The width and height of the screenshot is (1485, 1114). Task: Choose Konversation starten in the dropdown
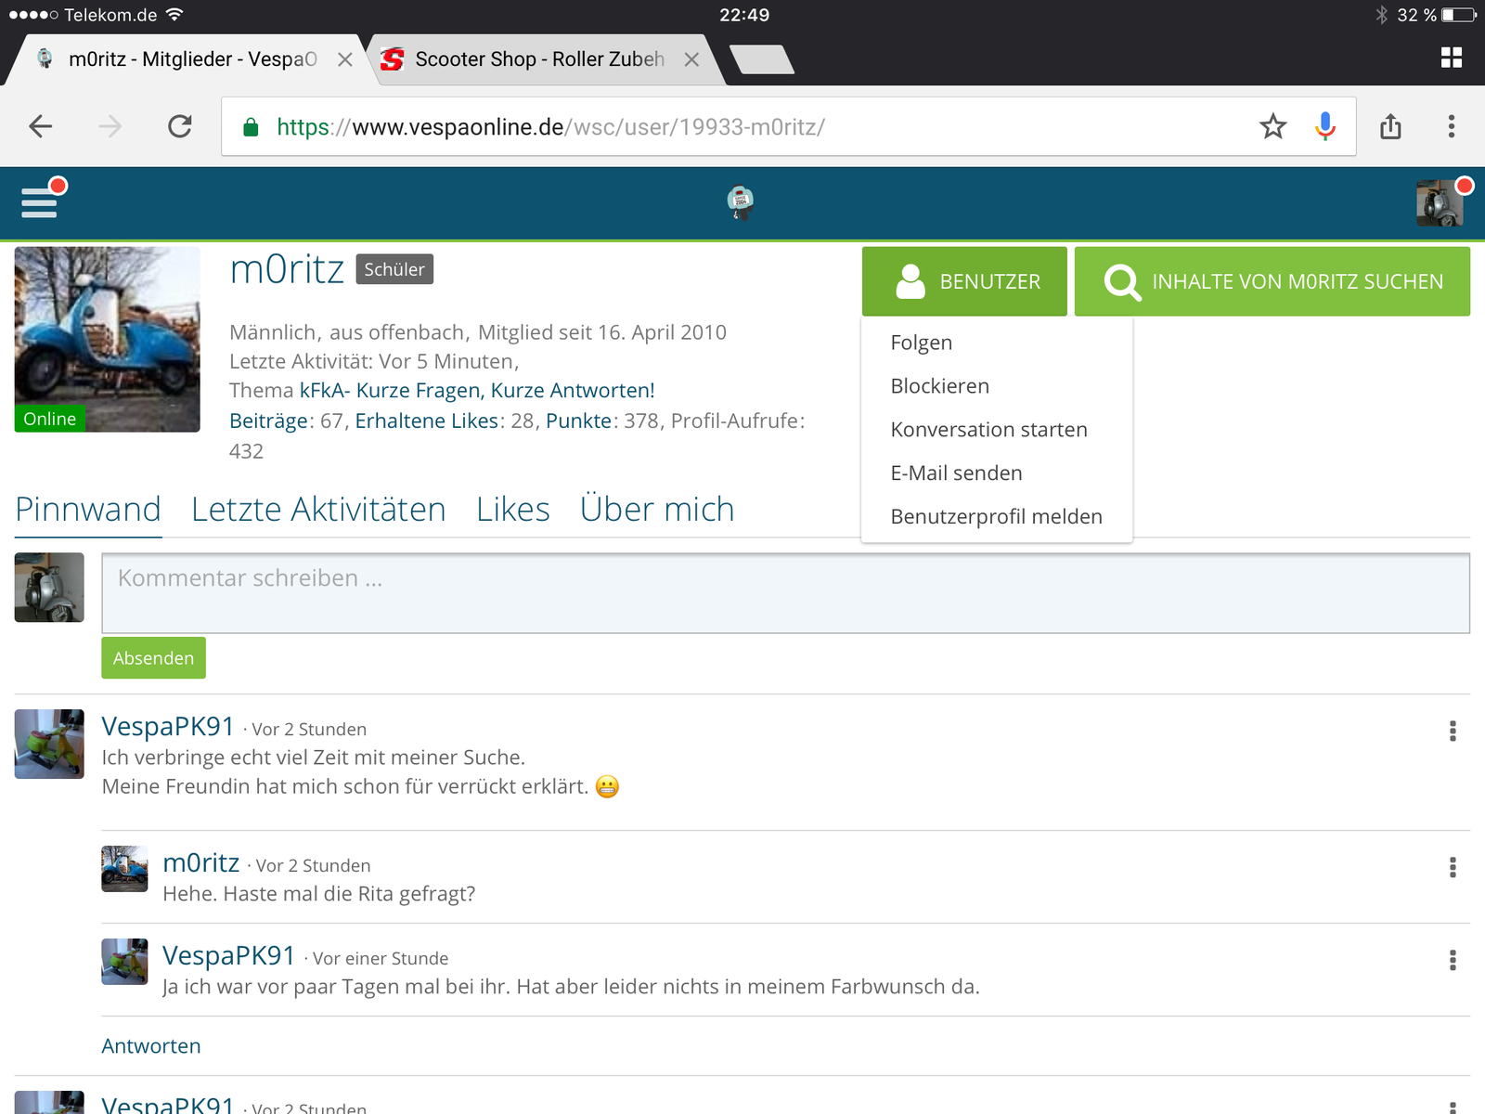pyautogui.click(x=988, y=430)
